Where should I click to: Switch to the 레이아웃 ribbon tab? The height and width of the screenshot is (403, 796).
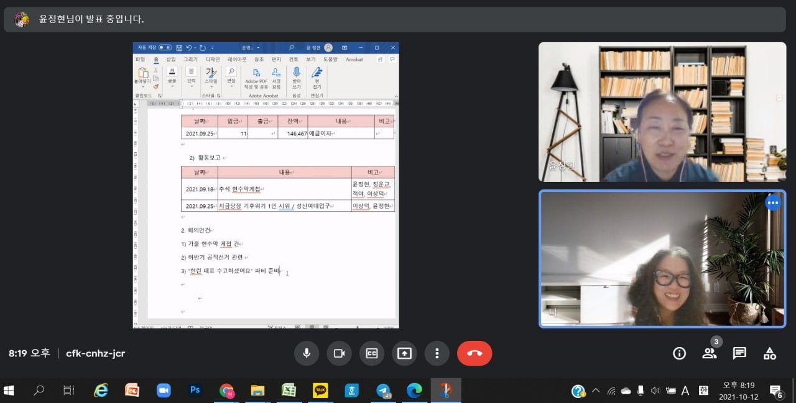pos(236,60)
